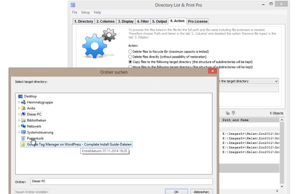Click the tree view icon beside 5 Objects
The width and height of the screenshot is (298, 194).
pyautogui.click(x=228, y=113)
